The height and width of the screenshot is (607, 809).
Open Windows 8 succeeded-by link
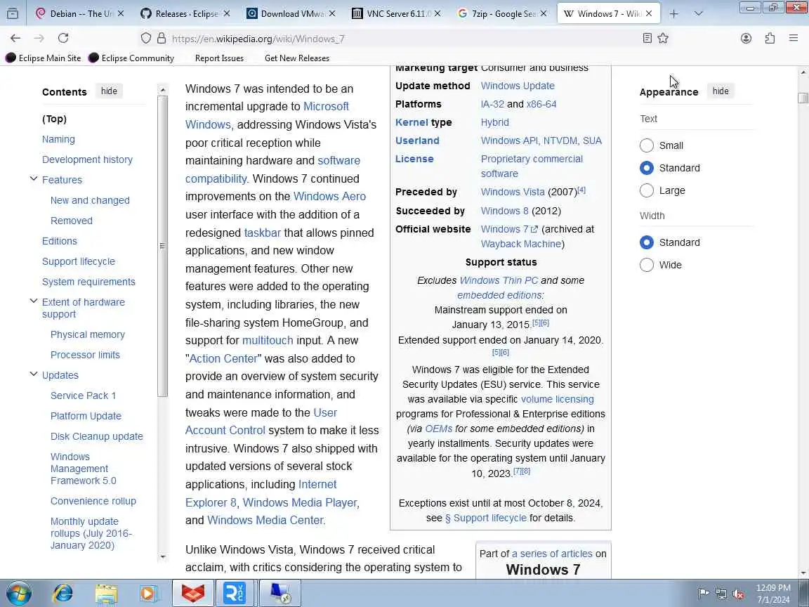point(504,211)
